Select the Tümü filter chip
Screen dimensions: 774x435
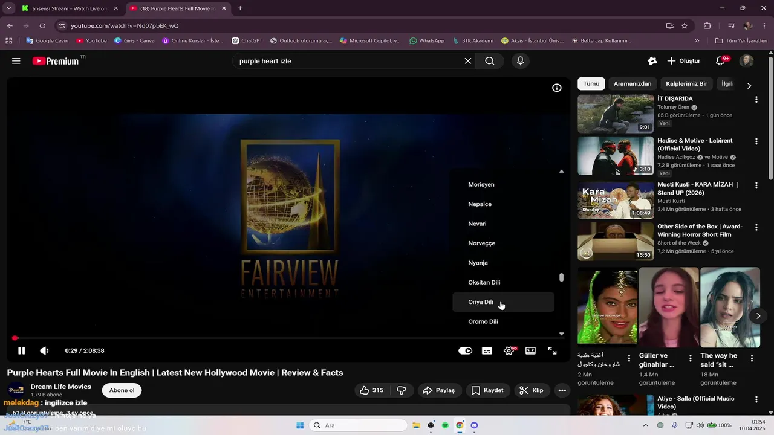tap(591, 83)
